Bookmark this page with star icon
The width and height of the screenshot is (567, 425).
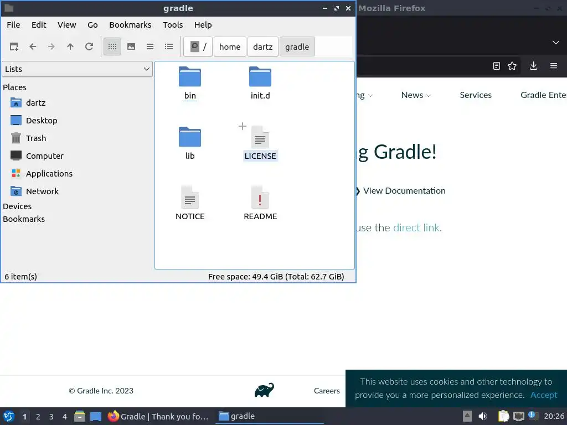coord(512,66)
